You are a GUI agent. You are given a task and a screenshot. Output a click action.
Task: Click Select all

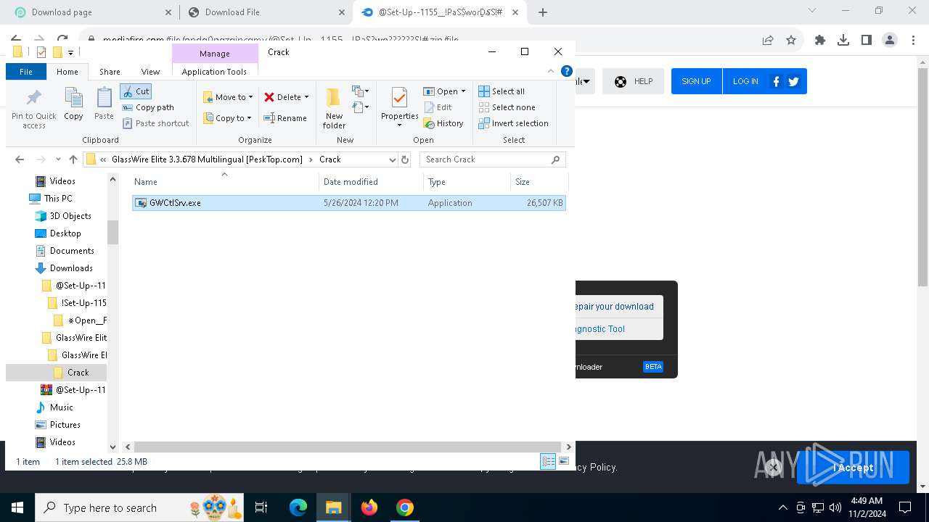click(x=502, y=91)
